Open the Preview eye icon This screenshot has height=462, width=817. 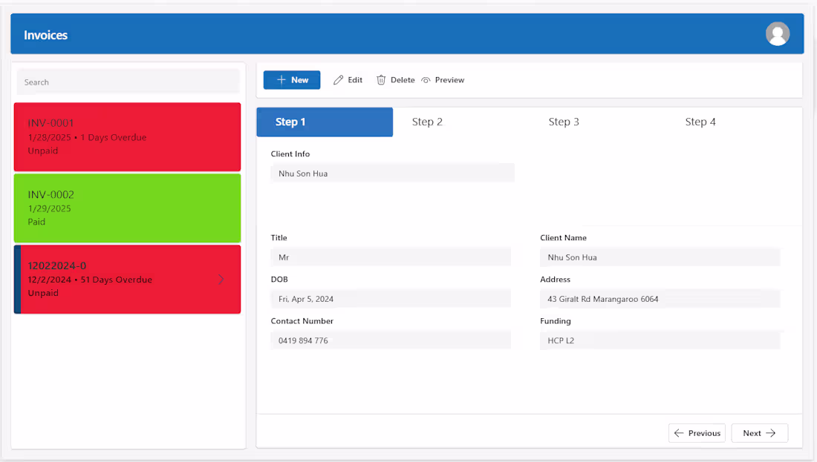(426, 79)
